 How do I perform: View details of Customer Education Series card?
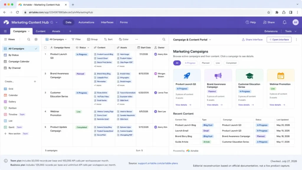coord(246,105)
